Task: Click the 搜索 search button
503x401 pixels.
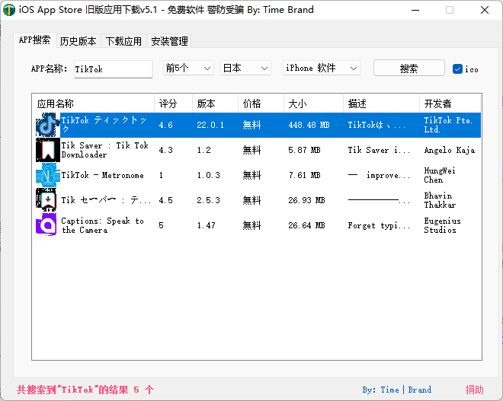Action: pos(409,68)
